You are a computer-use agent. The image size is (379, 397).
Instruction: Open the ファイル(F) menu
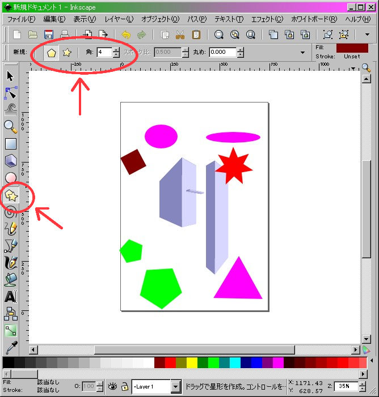(22, 19)
